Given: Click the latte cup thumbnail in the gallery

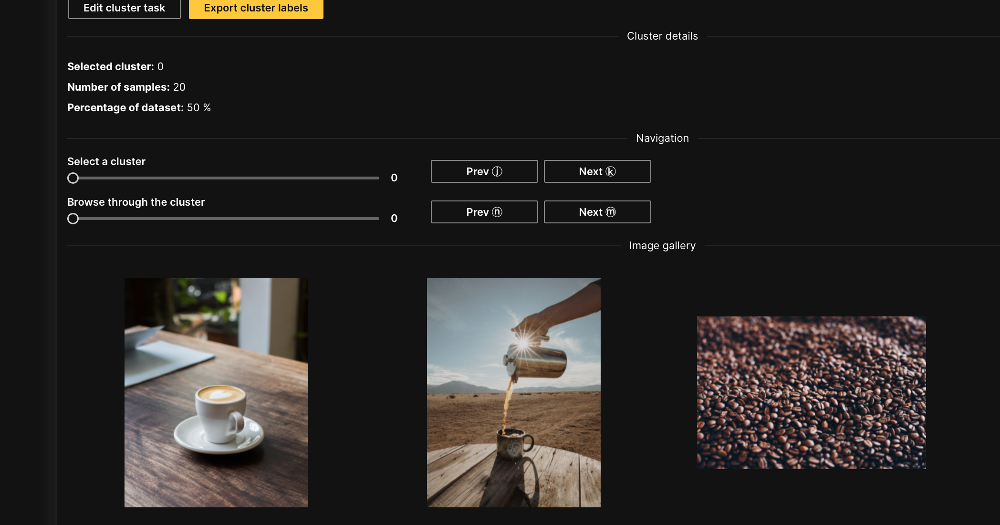Looking at the screenshot, I should pos(216,393).
